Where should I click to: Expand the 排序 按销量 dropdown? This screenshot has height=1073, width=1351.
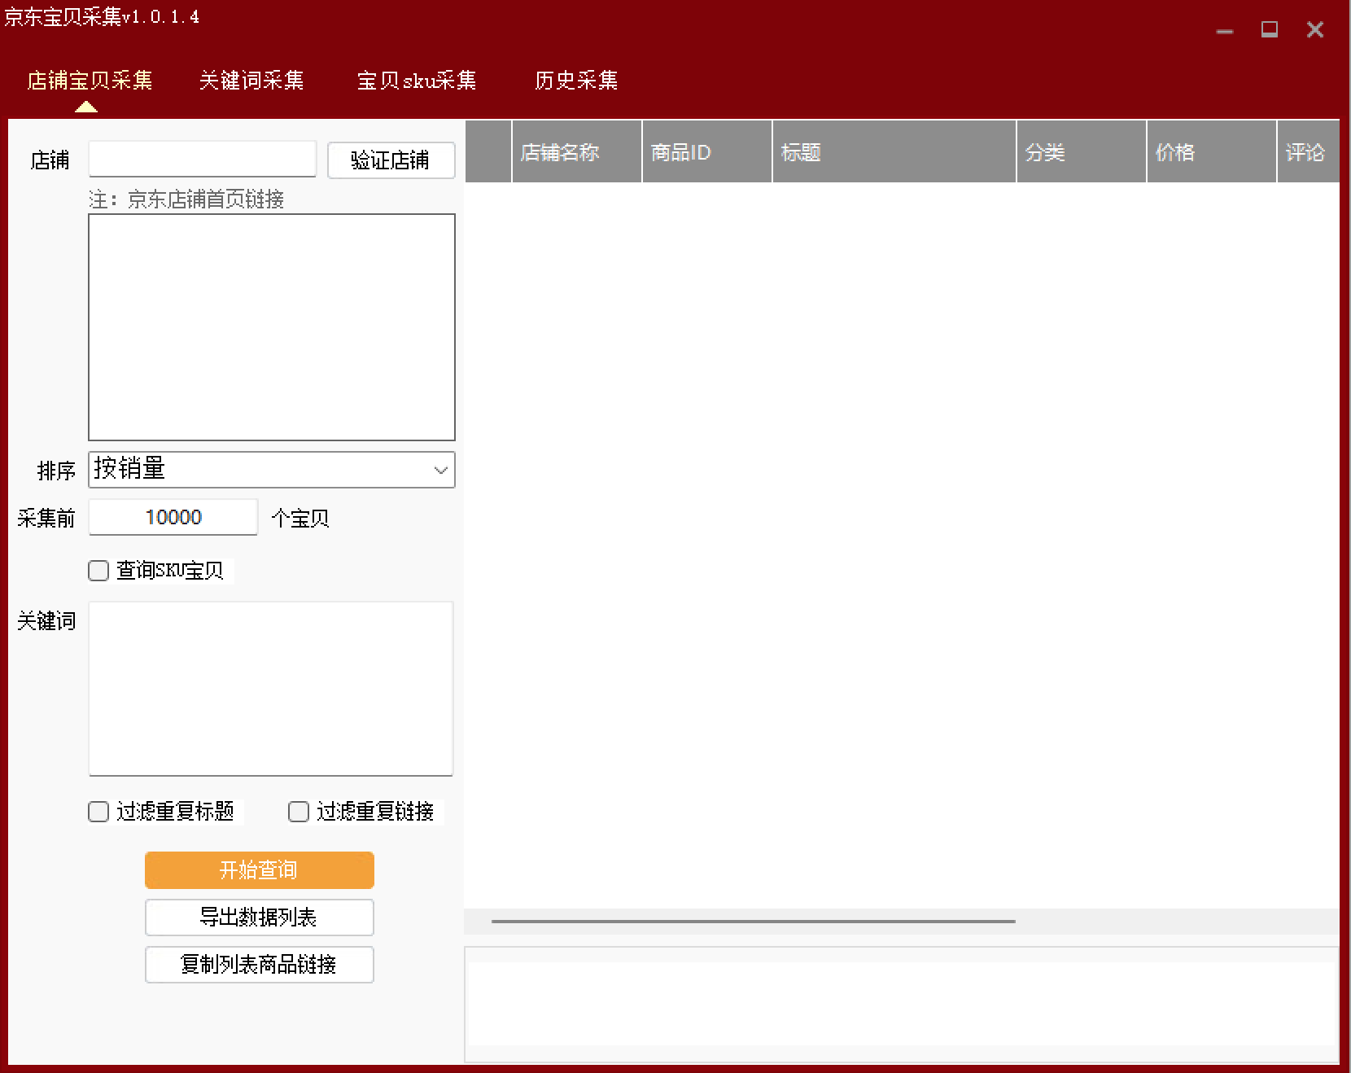click(x=272, y=470)
